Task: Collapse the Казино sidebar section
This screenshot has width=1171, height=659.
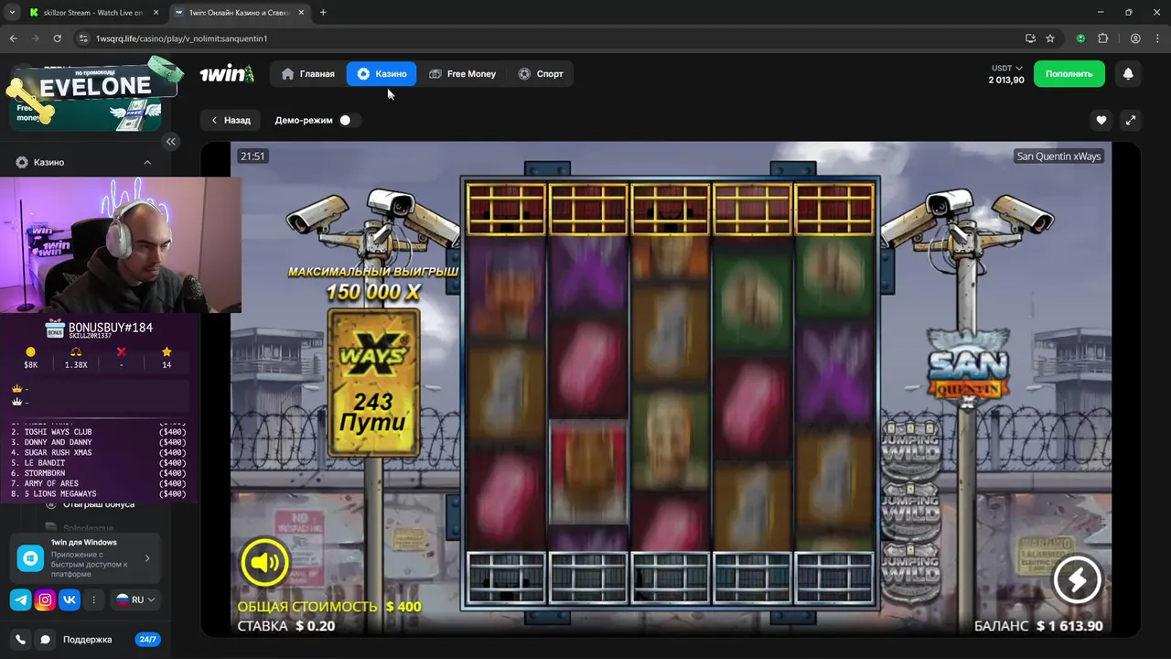Action: pos(147,162)
